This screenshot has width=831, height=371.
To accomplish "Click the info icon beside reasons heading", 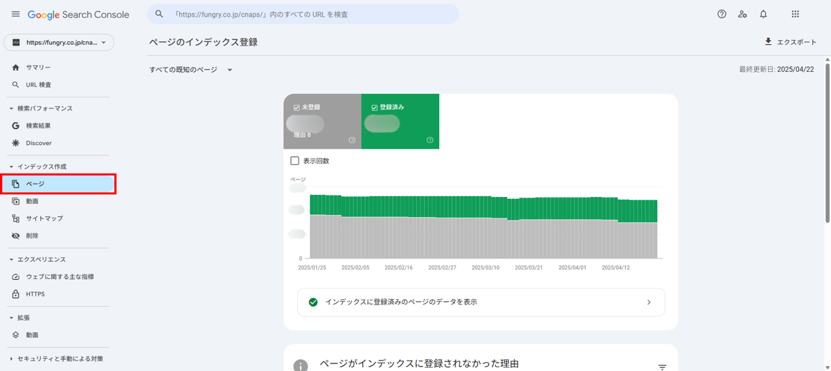I will coord(301,365).
